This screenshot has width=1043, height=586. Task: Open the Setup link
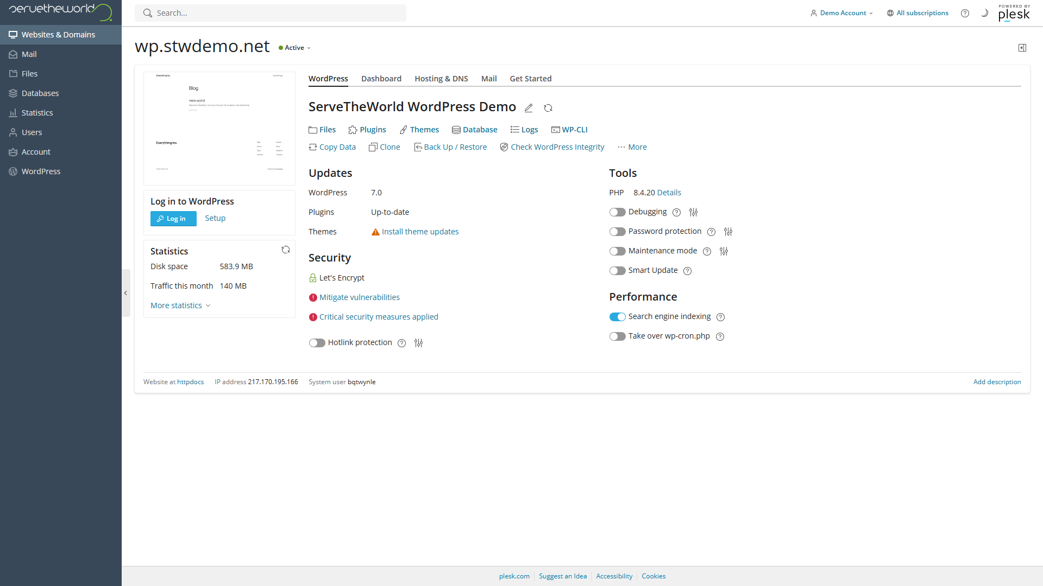click(215, 218)
